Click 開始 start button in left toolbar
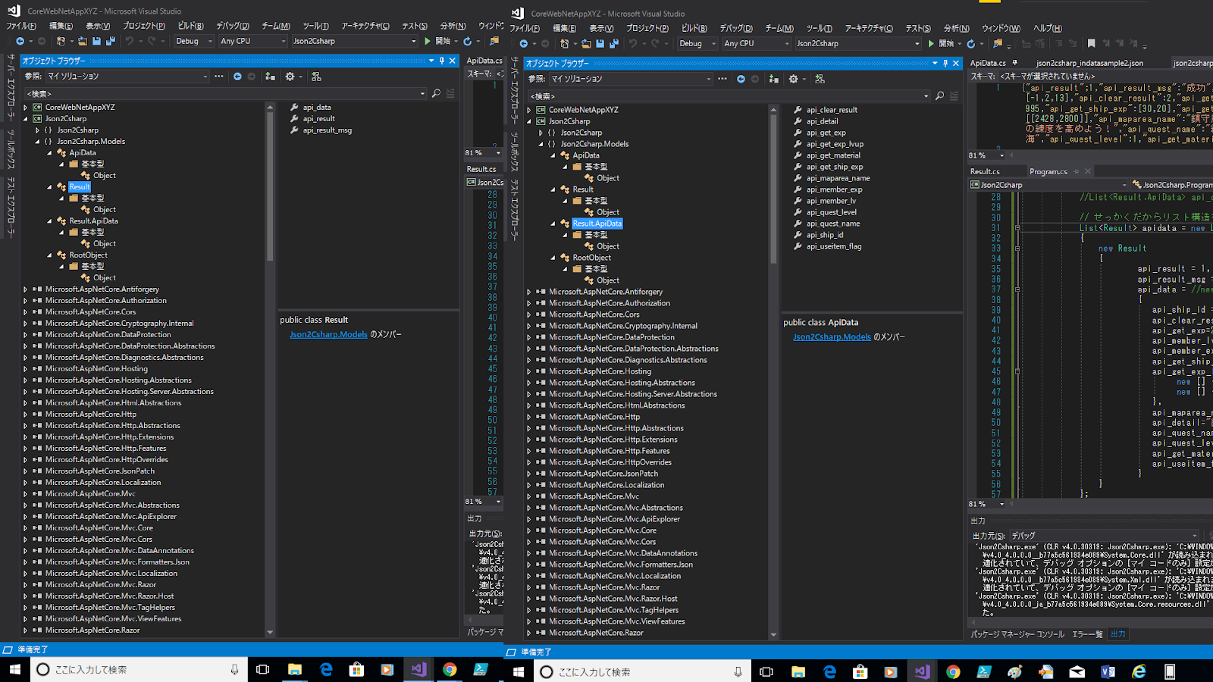Viewport: 1213px width, 682px height. 444,41
